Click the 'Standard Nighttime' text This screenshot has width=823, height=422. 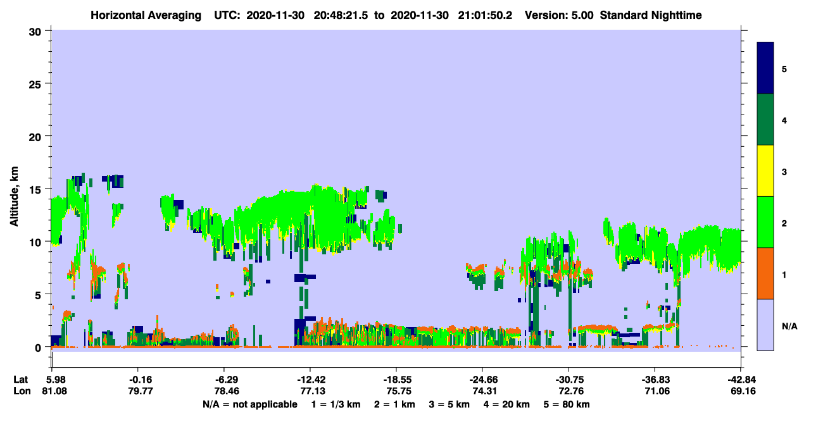click(651, 15)
